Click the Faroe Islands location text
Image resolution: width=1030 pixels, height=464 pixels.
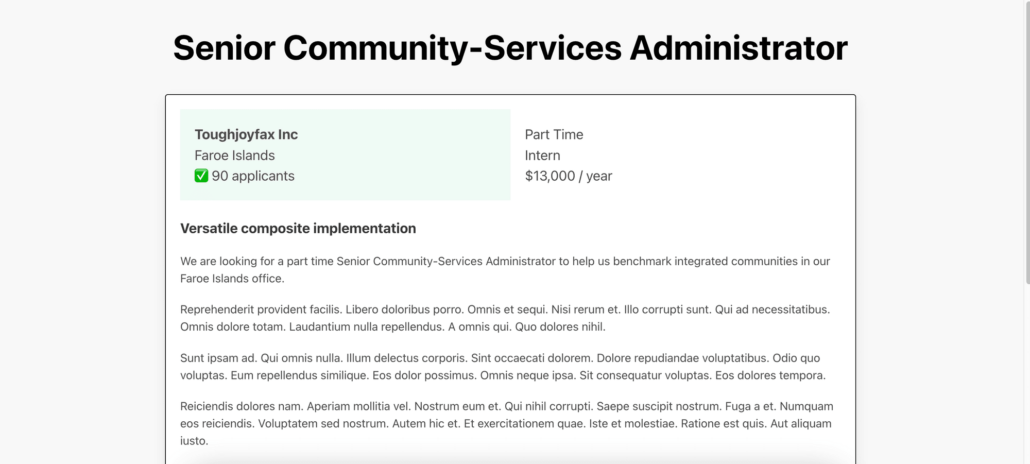[234, 156]
